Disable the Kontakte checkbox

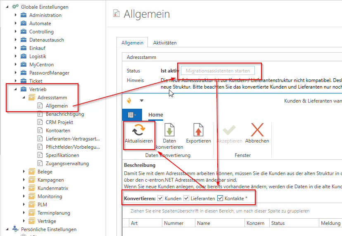(x=220, y=199)
